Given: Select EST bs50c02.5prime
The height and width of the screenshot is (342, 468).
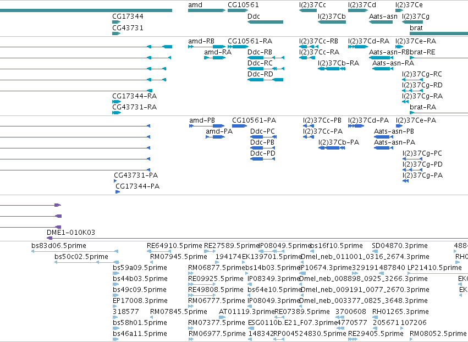Looking at the screenshot, I should (86, 262).
